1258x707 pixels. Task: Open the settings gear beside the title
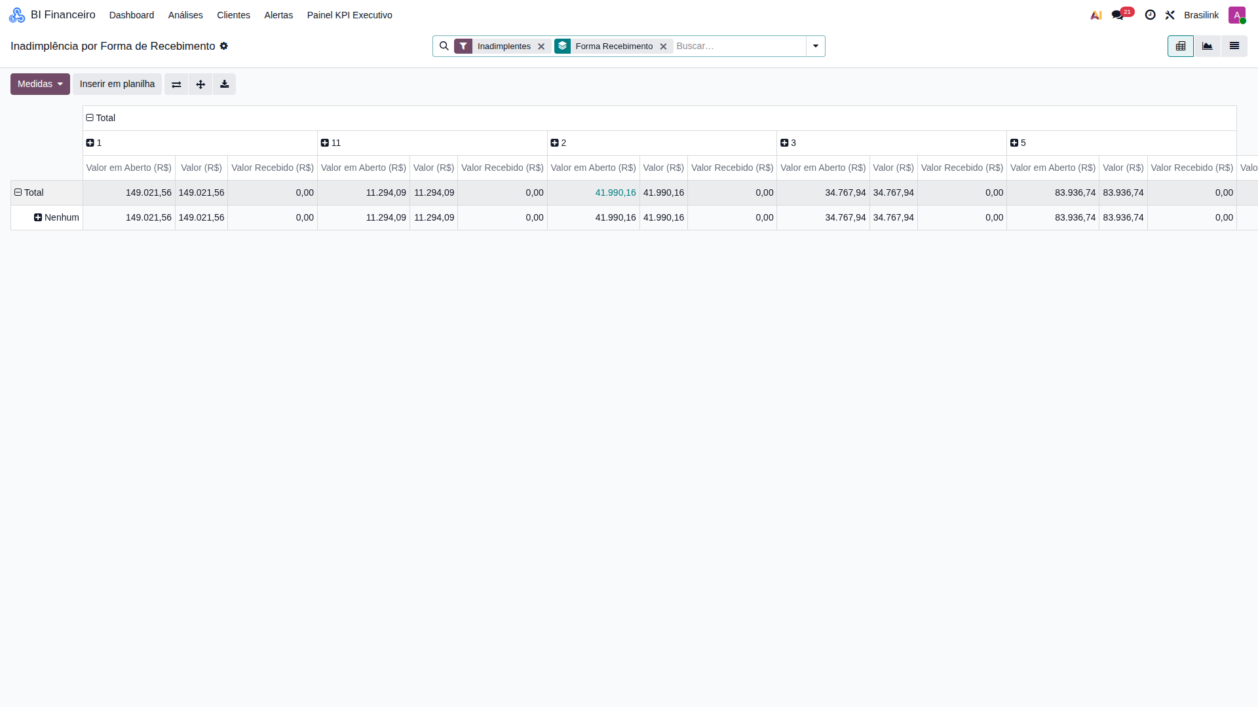coord(224,46)
